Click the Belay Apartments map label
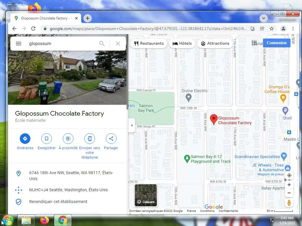Image resolution: width=302 pixels, height=226 pixels. coord(273,188)
